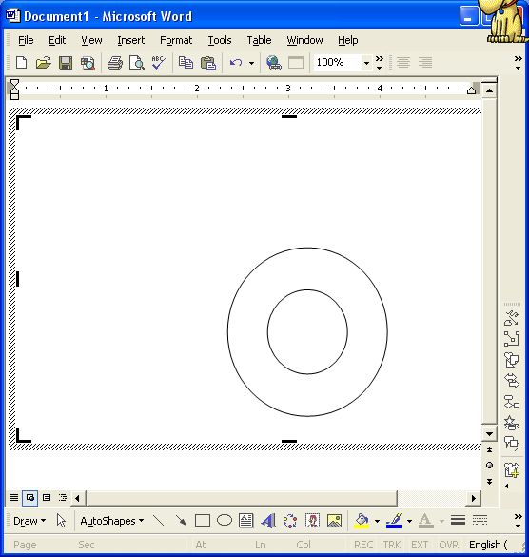Image resolution: width=529 pixels, height=557 pixels.
Task: Expand the AutoShapes menu
Action: [112, 521]
